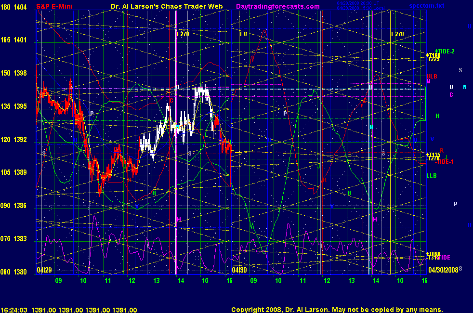The height and width of the screenshot is (313, 473).
Task: Click the "135 1395" price axis label
Action: tap(13, 106)
